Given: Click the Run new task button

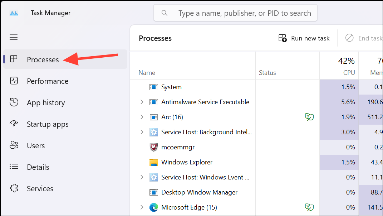Looking at the screenshot, I should coord(304,38).
